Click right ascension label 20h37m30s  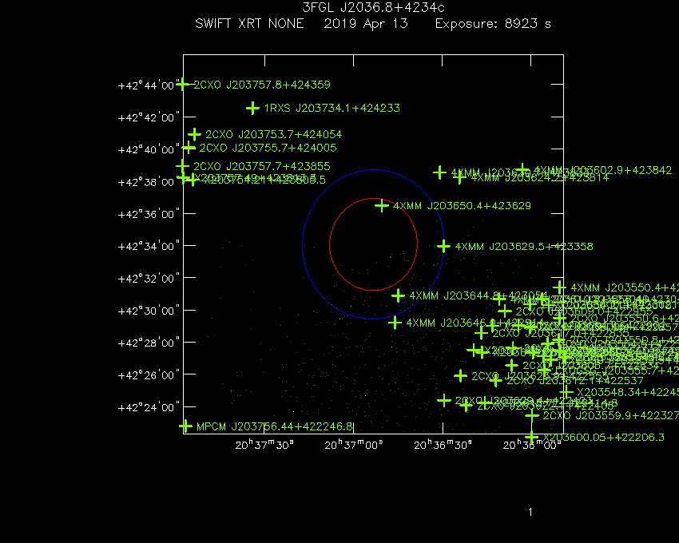coord(264,445)
